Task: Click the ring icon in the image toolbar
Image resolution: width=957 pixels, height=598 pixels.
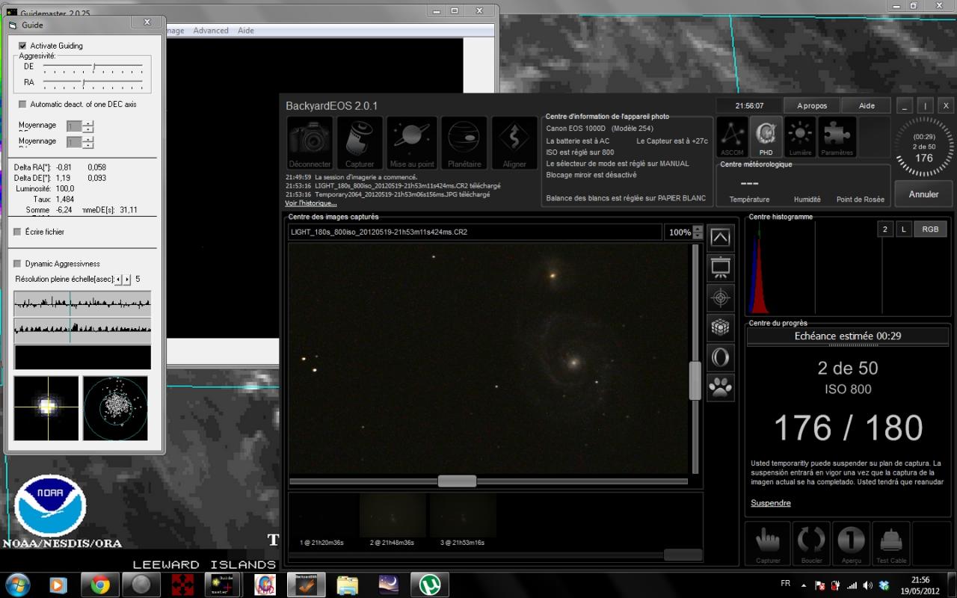Action: (721, 357)
